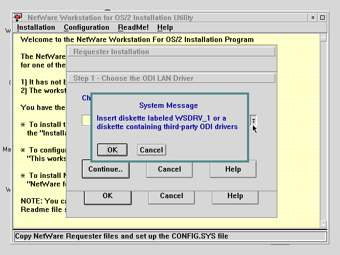Click Help in Step 1 ODI LAN Driver dialog
The width and height of the screenshot is (340, 255).
pyautogui.click(x=233, y=169)
